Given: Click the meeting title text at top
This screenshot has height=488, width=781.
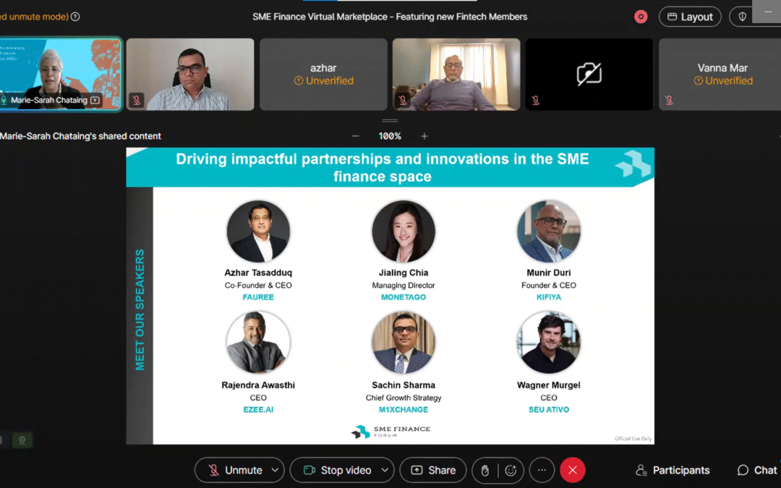Looking at the screenshot, I should point(390,17).
